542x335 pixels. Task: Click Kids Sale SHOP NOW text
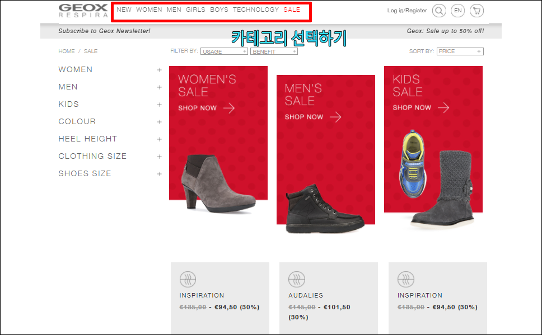click(x=412, y=108)
